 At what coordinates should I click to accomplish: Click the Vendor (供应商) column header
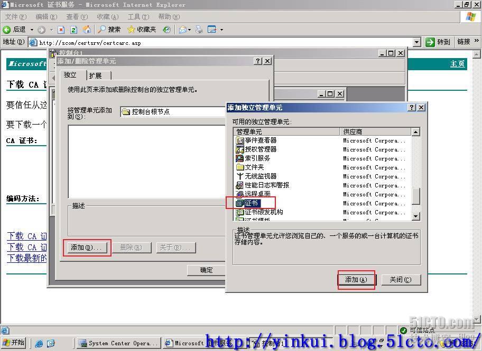pos(375,132)
